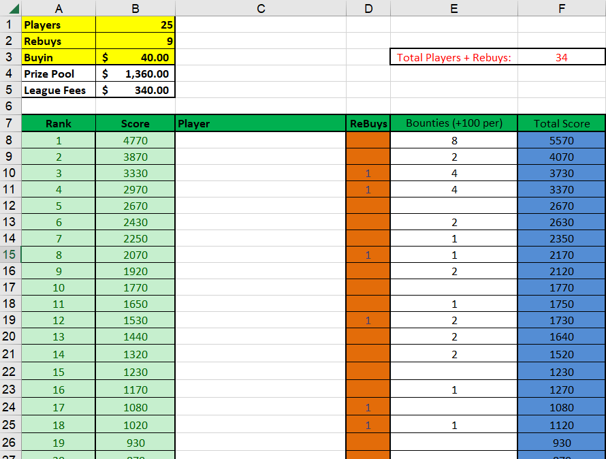The width and height of the screenshot is (606, 459).
Task: Click total score cell 1750
Action: (562, 304)
